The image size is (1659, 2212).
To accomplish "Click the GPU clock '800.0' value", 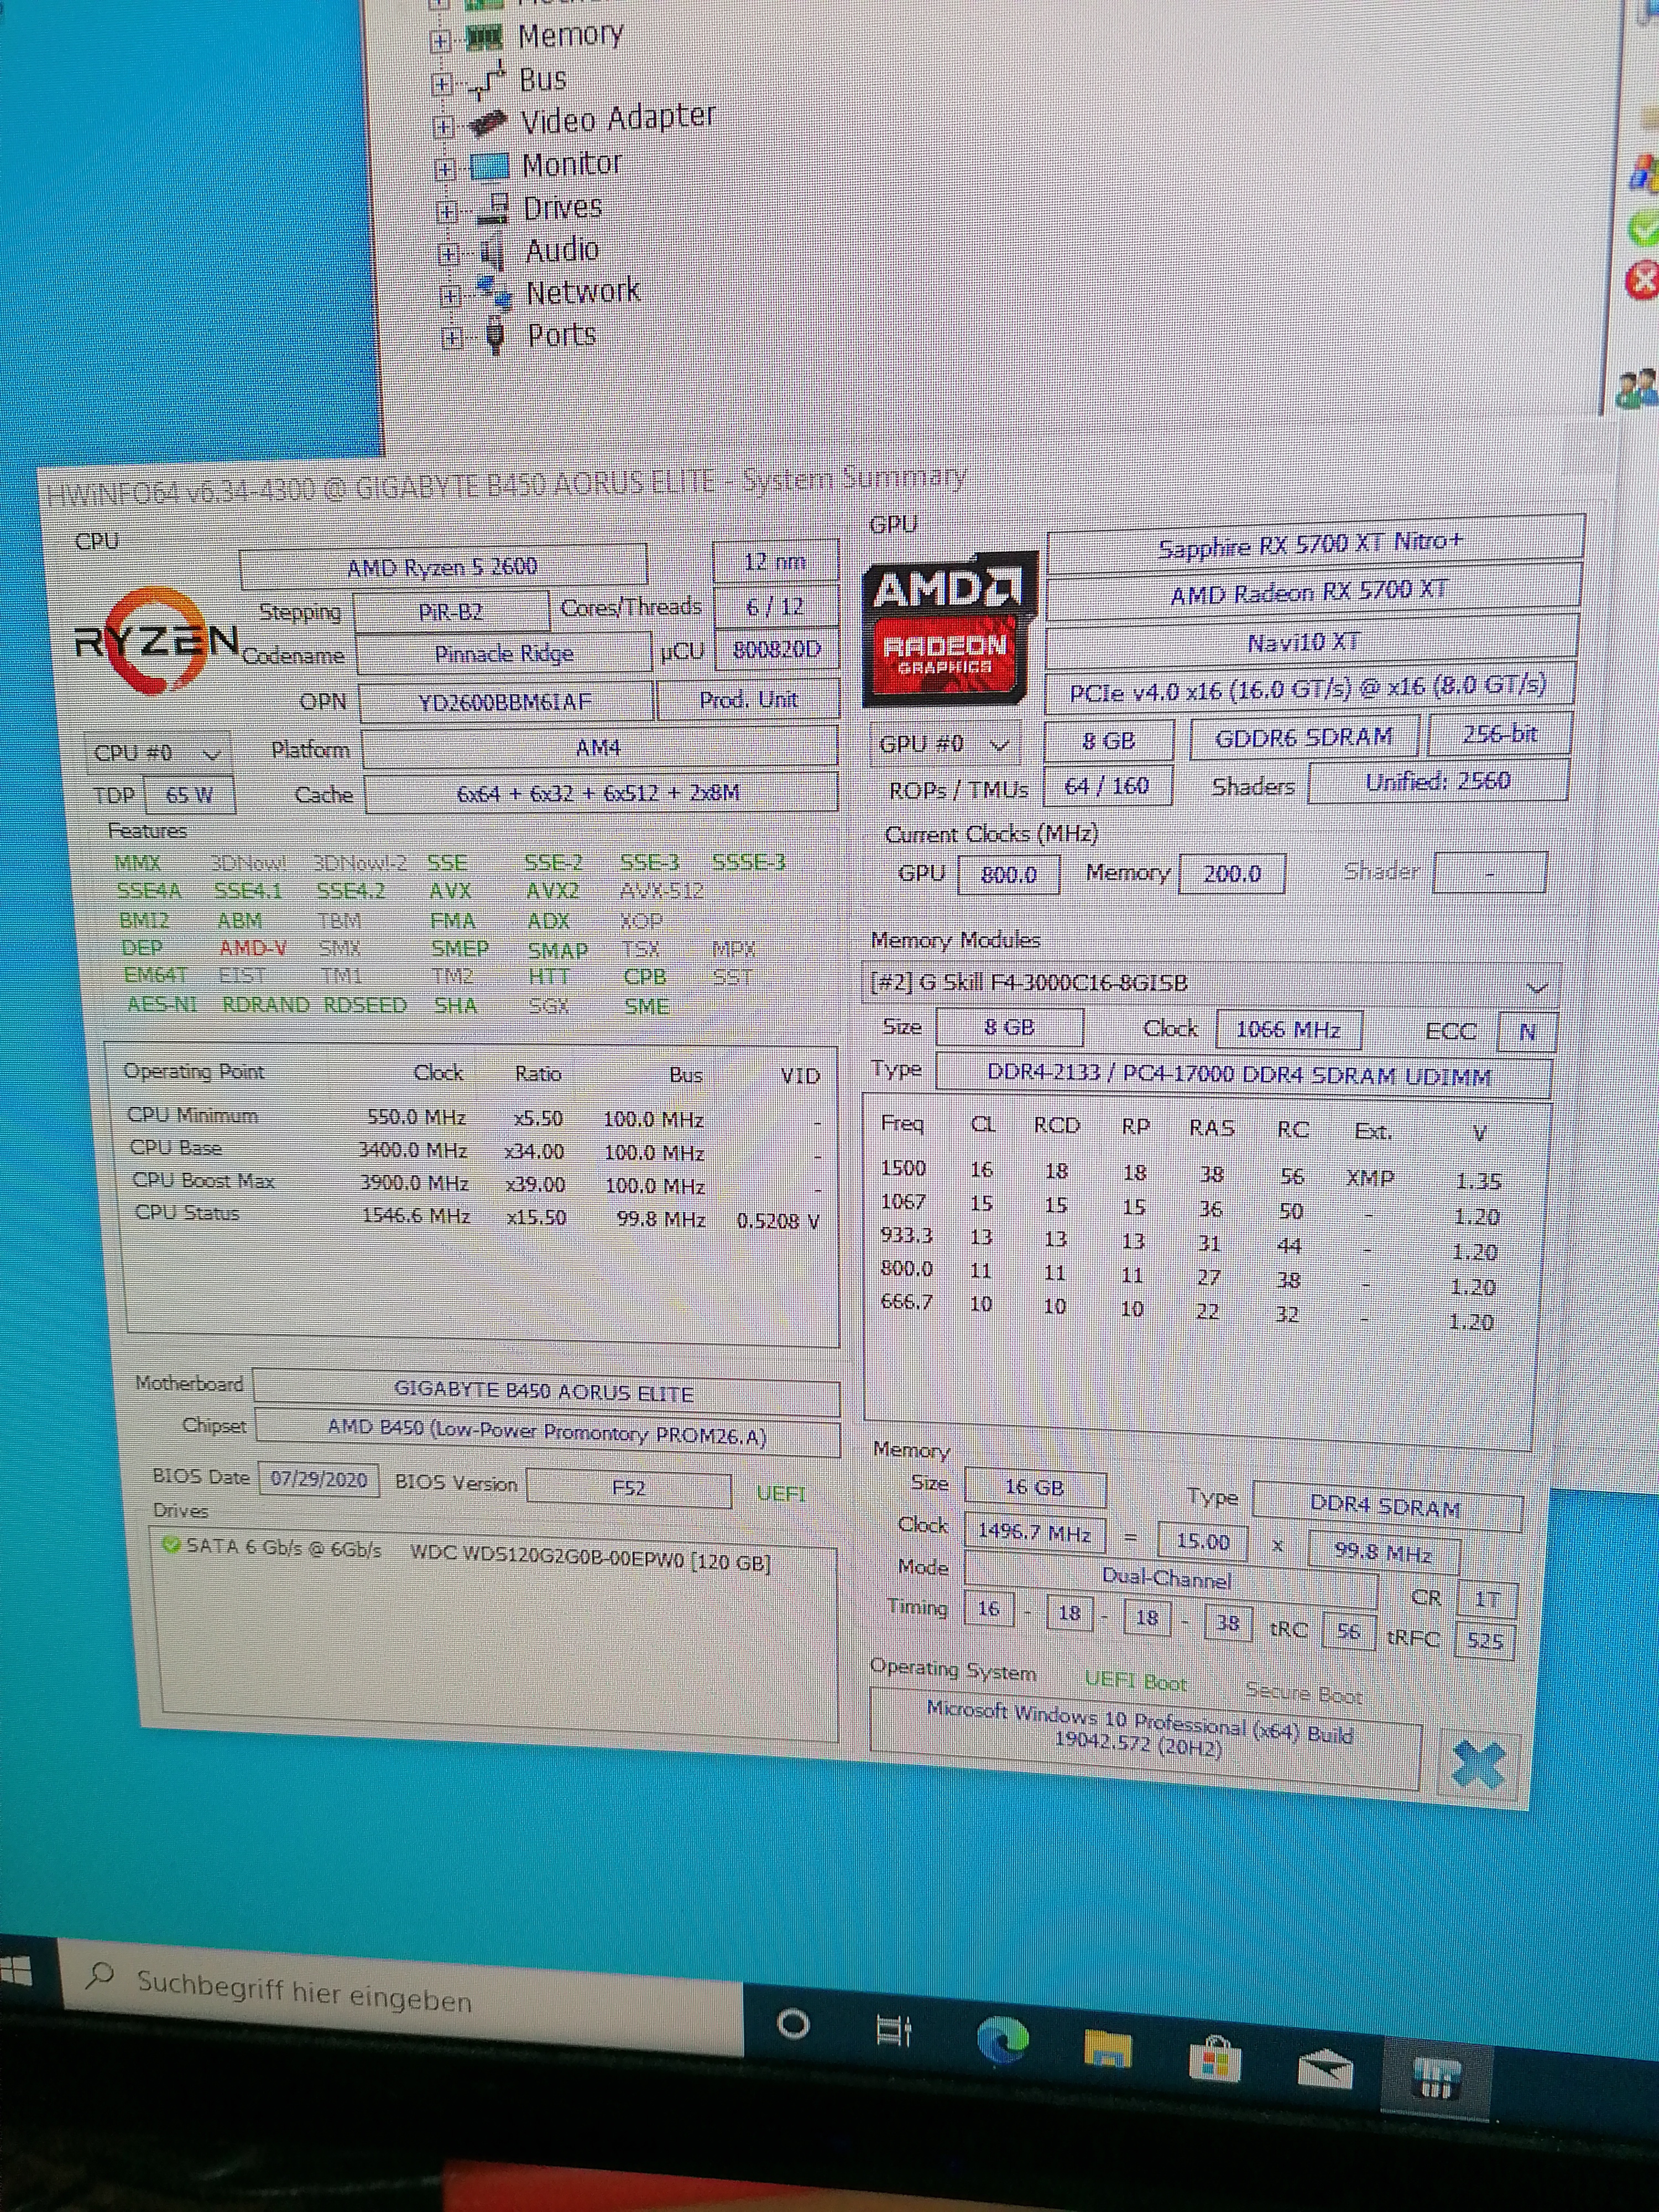I will pyautogui.click(x=1008, y=875).
